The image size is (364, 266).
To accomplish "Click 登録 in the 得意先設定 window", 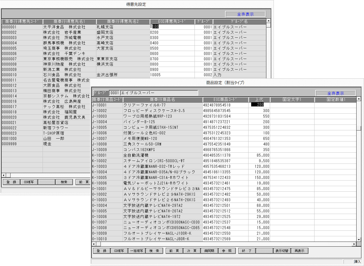I will [x=11, y=182].
